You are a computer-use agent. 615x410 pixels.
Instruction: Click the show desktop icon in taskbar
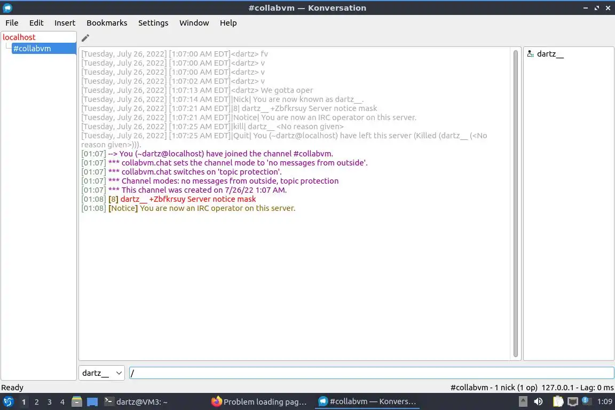tap(92, 402)
